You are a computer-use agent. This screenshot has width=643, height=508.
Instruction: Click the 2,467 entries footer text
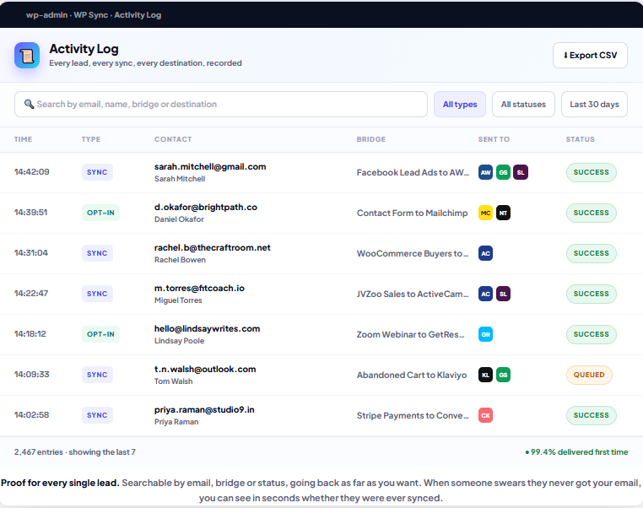click(x=74, y=452)
